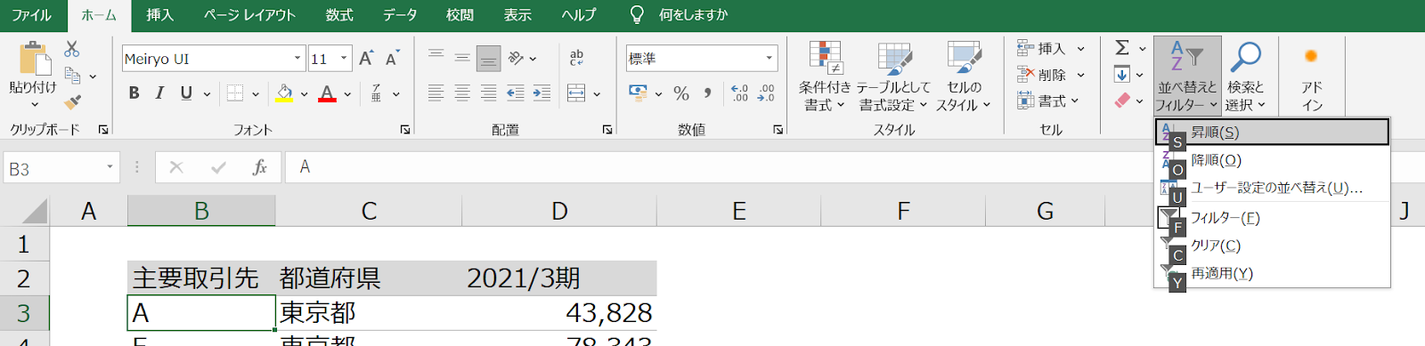Click increase indent icon
This screenshot has height=346, width=1425.
click(541, 93)
